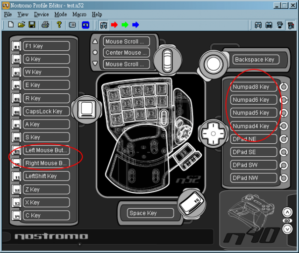Image resolution: width=299 pixels, height=253 pixels.
Task: Click the Right Mouse Button assignment
Action: point(46,163)
